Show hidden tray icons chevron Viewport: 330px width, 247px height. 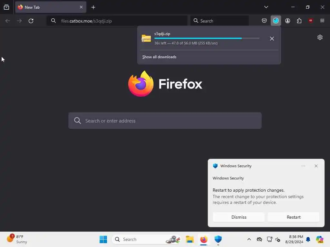coord(249,239)
